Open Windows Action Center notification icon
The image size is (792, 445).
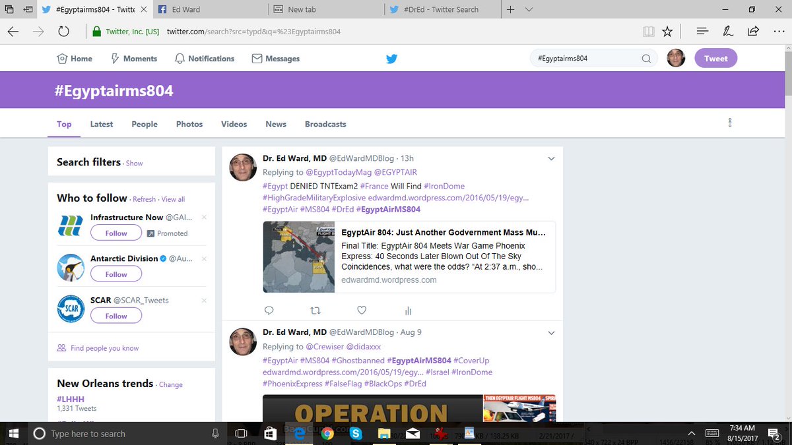[x=774, y=434]
